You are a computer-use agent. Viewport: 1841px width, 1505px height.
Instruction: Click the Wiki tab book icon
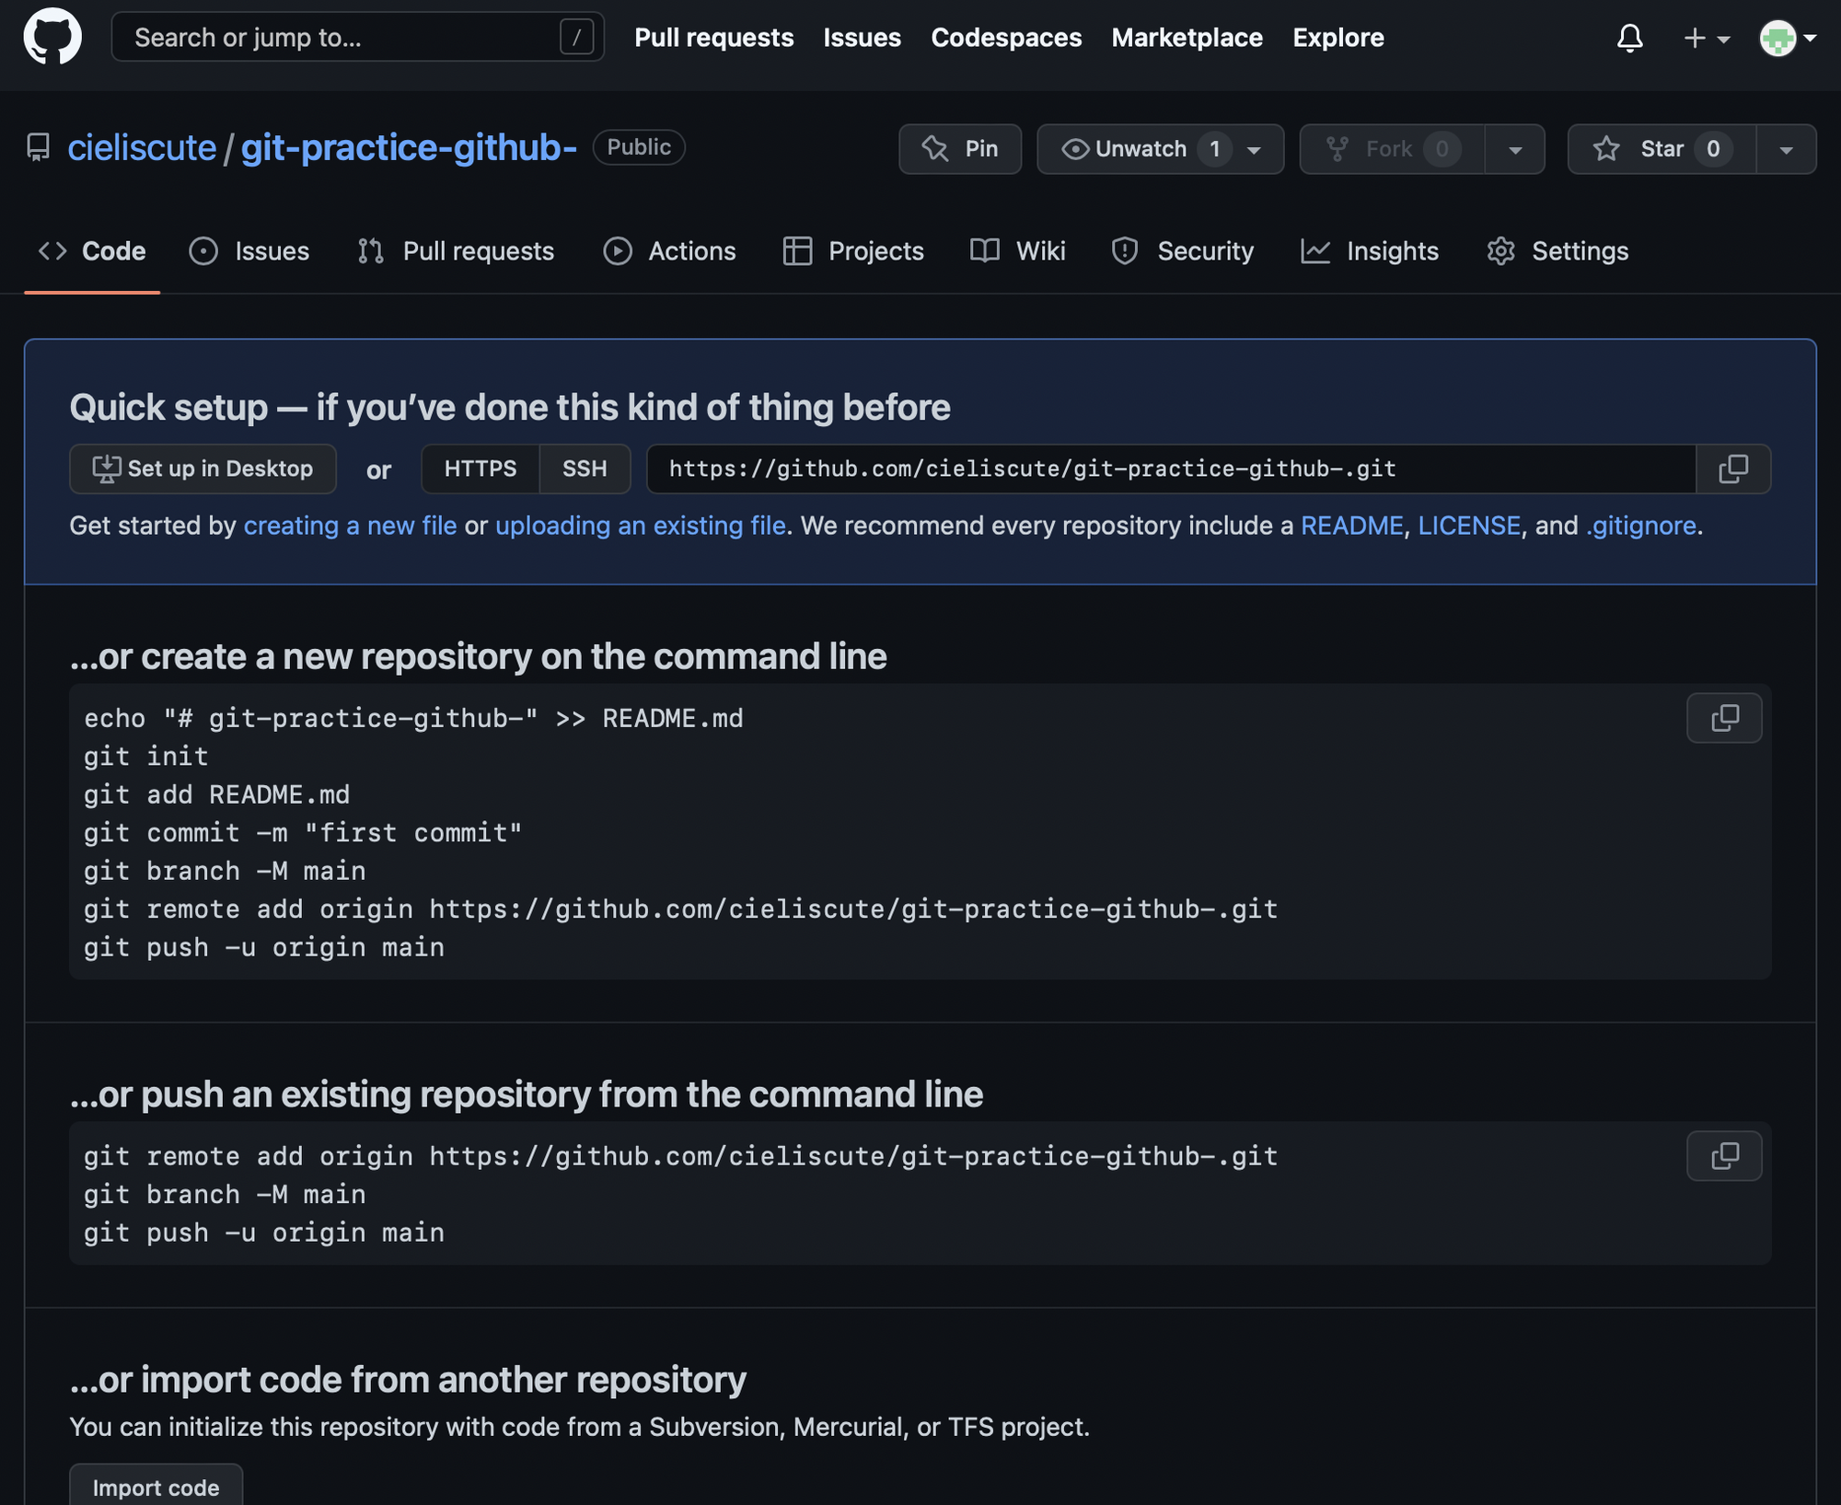tap(985, 250)
